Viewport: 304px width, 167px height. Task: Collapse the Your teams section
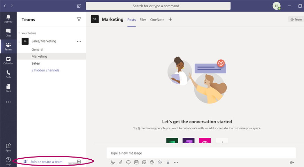tap(19, 33)
